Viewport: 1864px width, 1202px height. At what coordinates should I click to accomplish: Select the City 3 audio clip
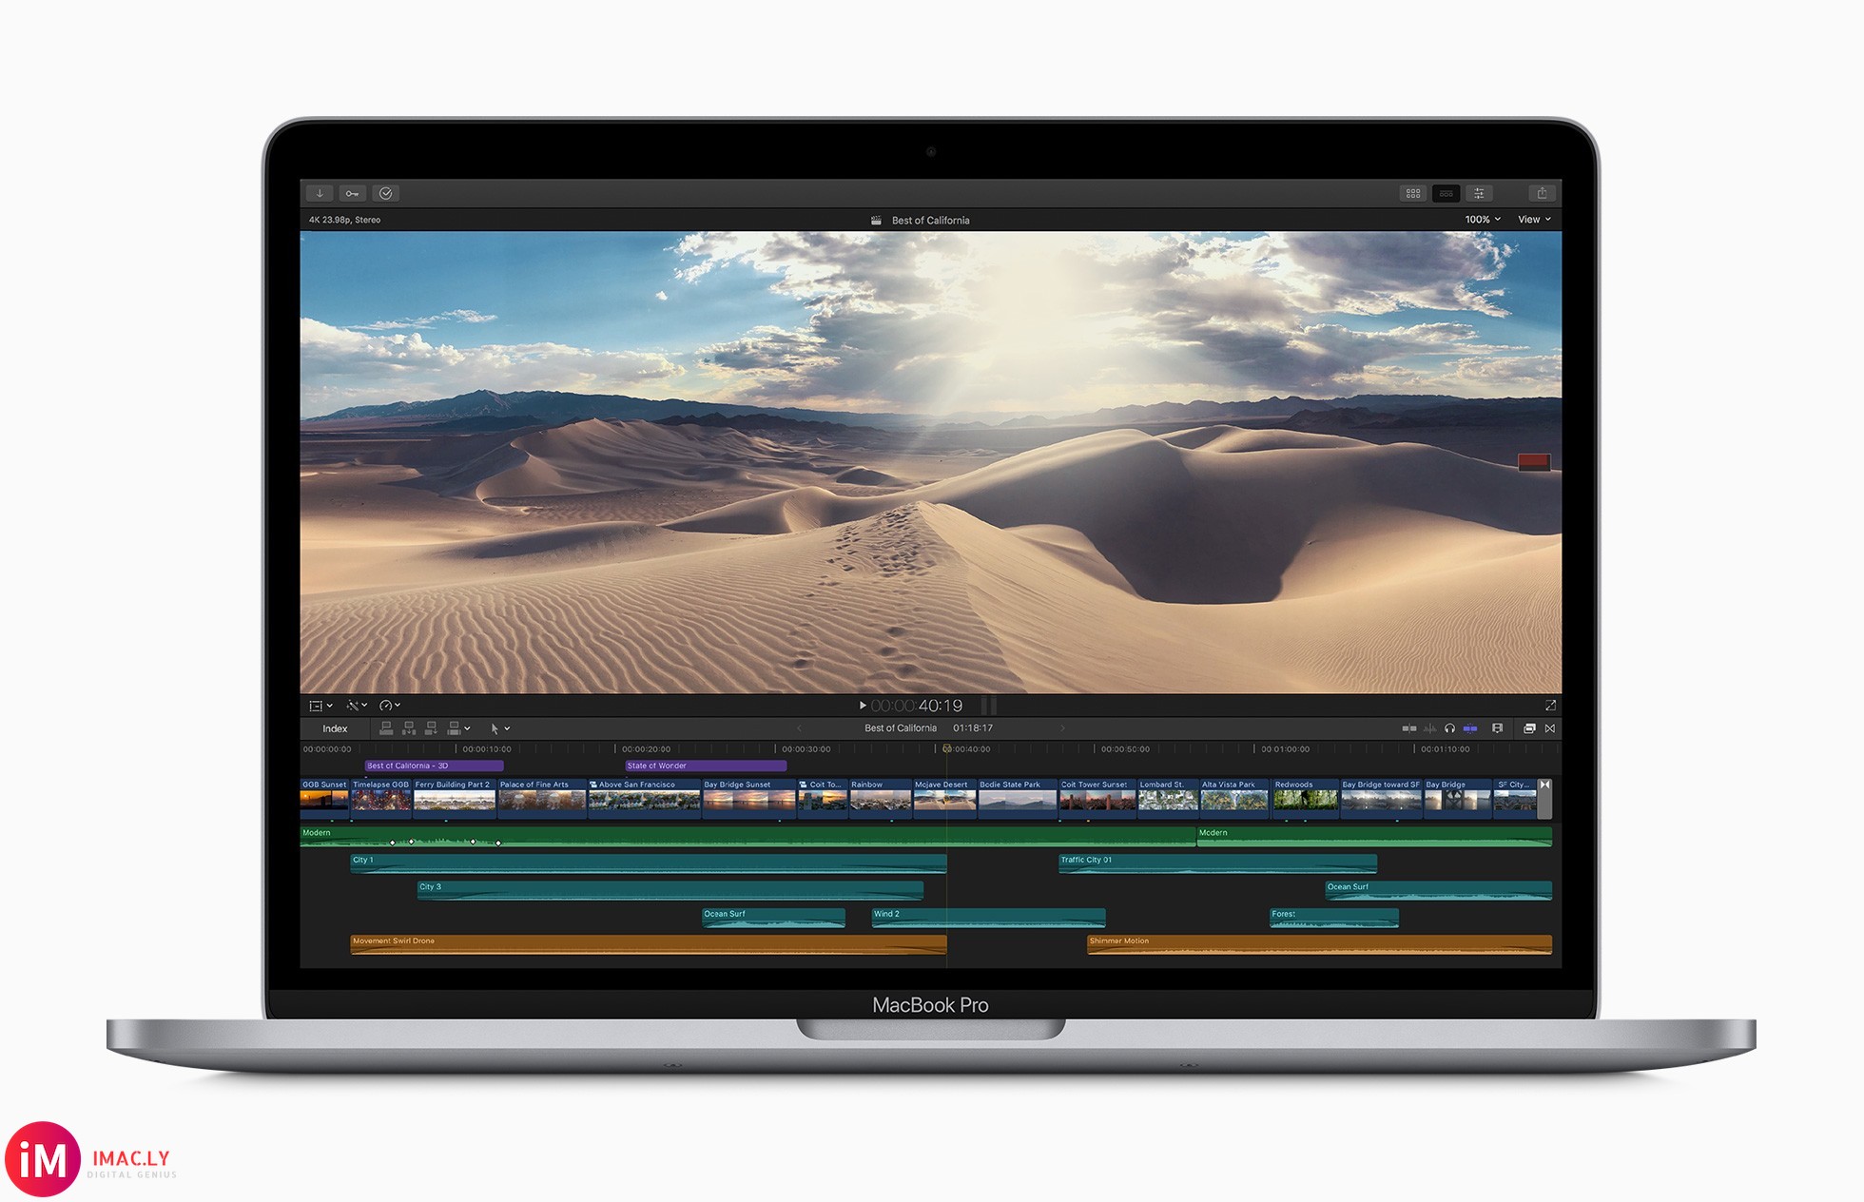pos(670,890)
